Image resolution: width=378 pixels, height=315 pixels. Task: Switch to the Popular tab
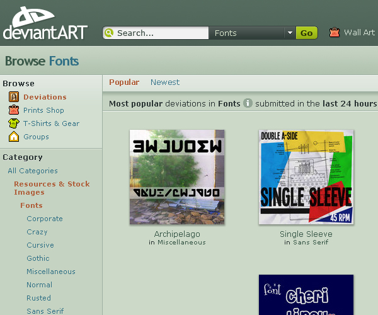pyautogui.click(x=124, y=82)
